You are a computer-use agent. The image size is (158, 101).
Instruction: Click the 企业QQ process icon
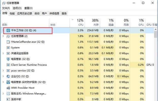tap(8, 76)
